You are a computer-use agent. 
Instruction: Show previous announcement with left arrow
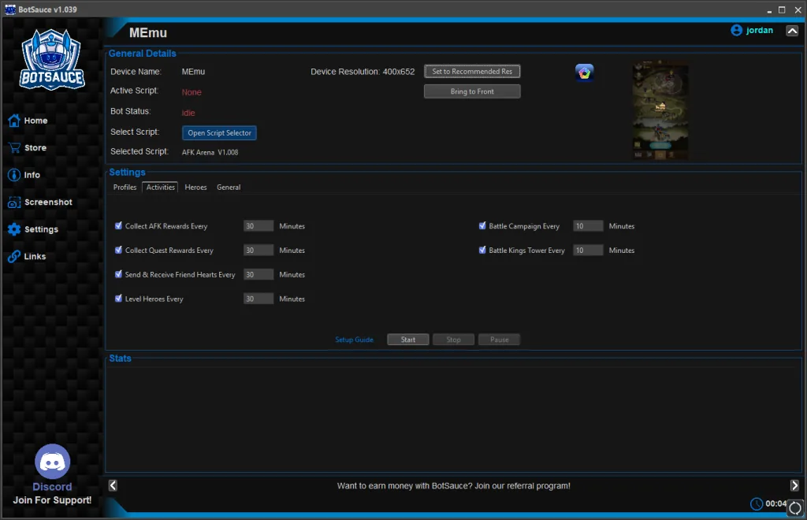pos(113,485)
